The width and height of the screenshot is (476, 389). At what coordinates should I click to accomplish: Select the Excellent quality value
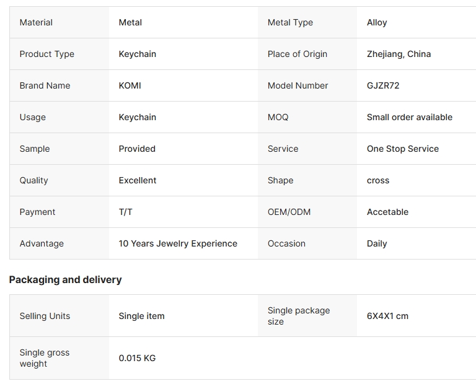pyautogui.click(x=137, y=180)
